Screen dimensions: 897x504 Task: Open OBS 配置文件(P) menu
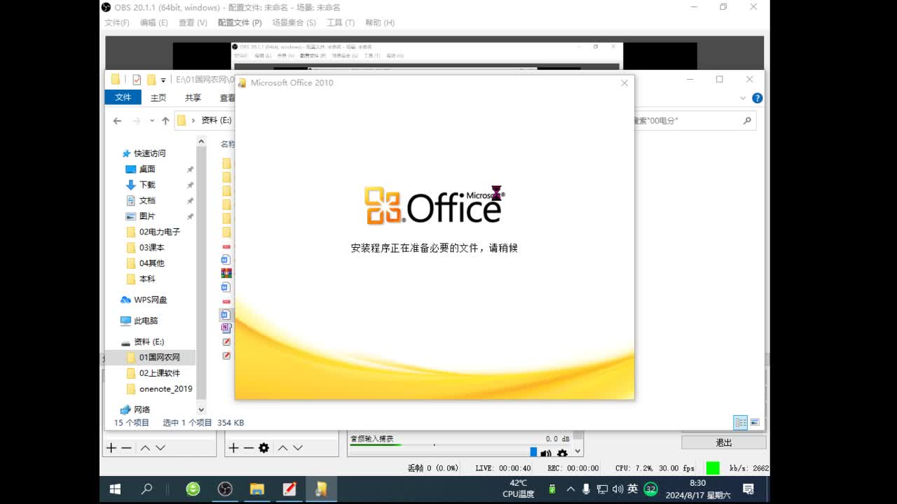(x=240, y=22)
